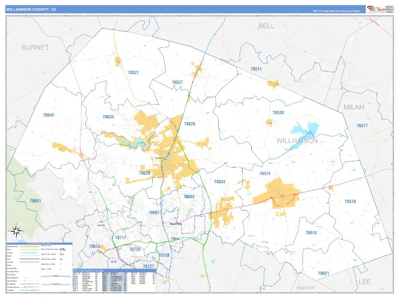This screenshot has height=299, width=399.
Task: Select the BELL county label
Action: coord(266,26)
